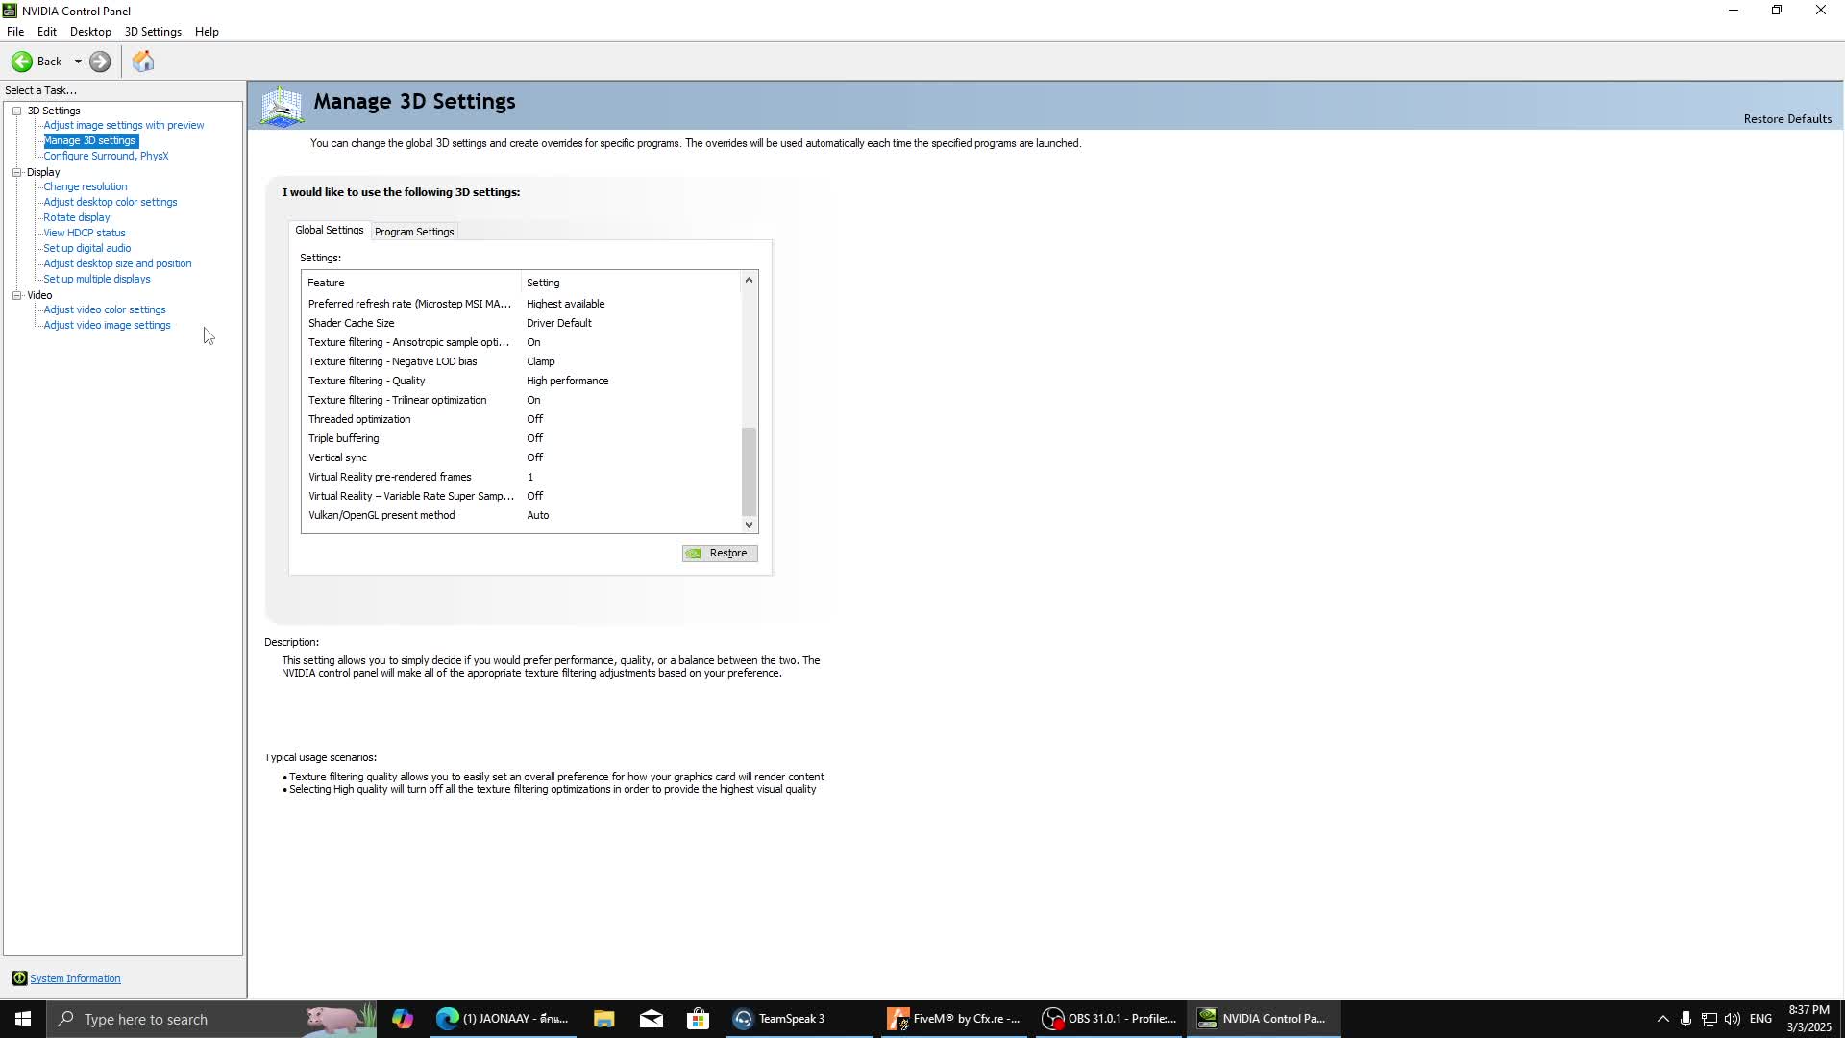Open Adjust video color settings
Image resolution: width=1845 pixels, height=1038 pixels.
(105, 309)
